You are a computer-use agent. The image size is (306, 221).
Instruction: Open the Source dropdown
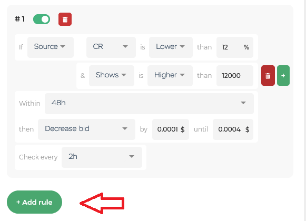51,47
